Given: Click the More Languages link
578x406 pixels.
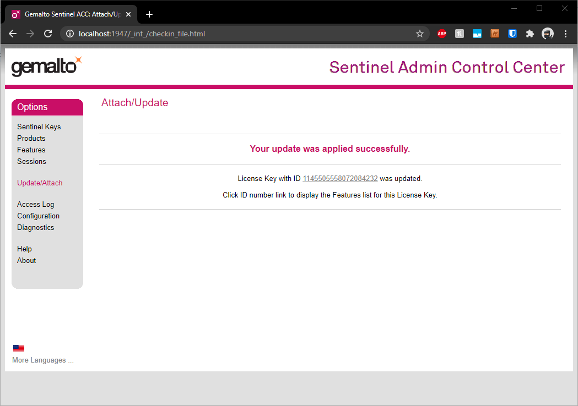Looking at the screenshot, I should 42,360.
